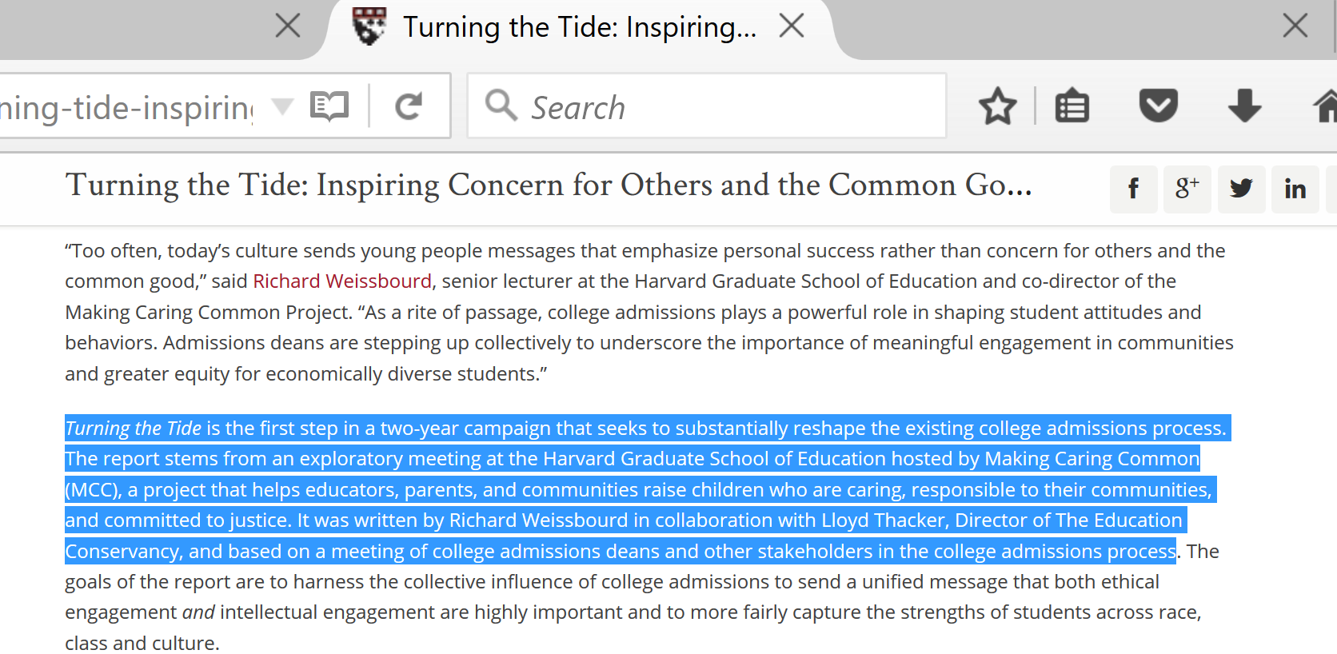The height and width of the screenshot is (654, 1337).
Task: Show bookmarks list icon
Action: click(1072, 106)
